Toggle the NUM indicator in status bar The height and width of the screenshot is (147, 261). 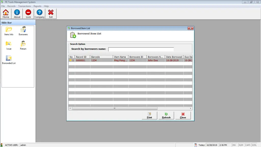[241, 145]
